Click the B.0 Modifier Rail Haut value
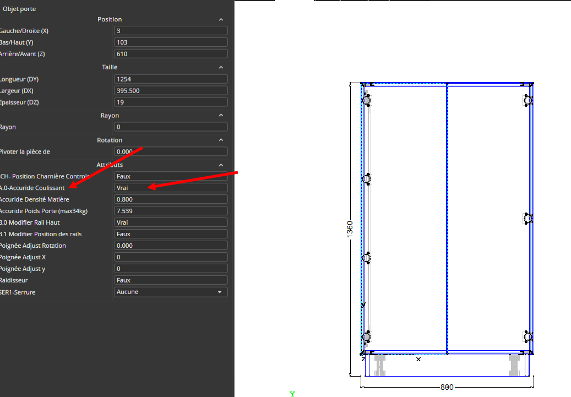Image resolution: width=571 pixels, height=397 pixels. [171, 222]
